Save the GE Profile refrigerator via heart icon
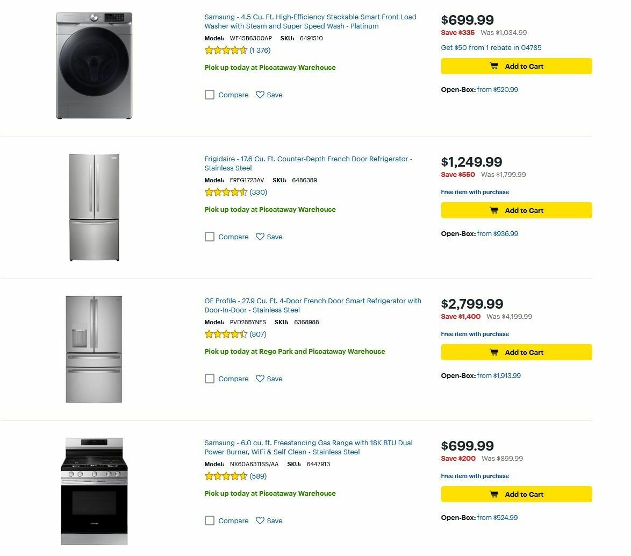 pos(260,379)
